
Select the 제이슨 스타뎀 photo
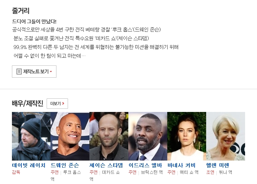(x=109, y=136)
